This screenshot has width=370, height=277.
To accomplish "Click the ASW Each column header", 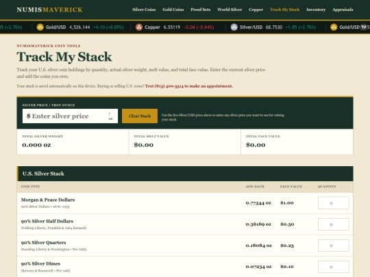I will 255,187.
